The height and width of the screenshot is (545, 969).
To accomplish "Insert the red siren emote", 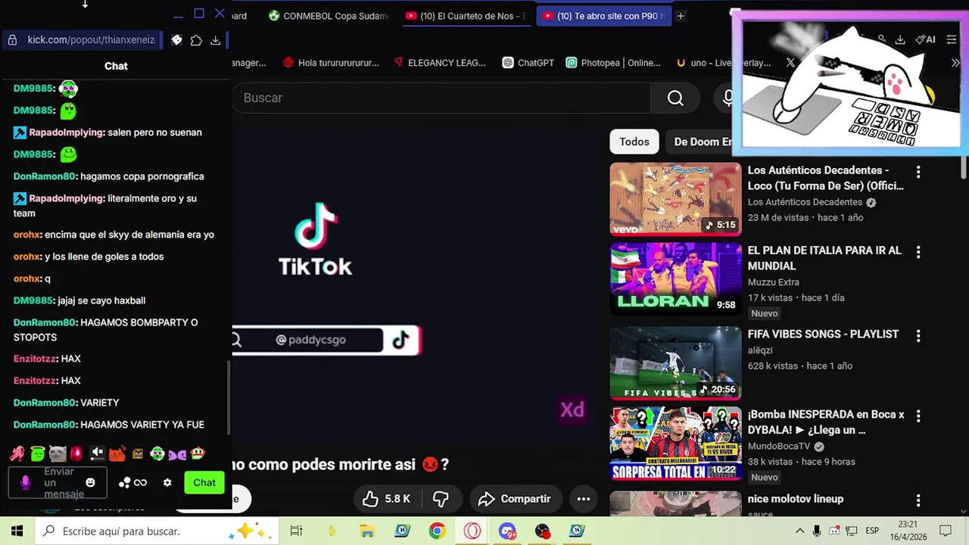I will click(x=76, y=454).
